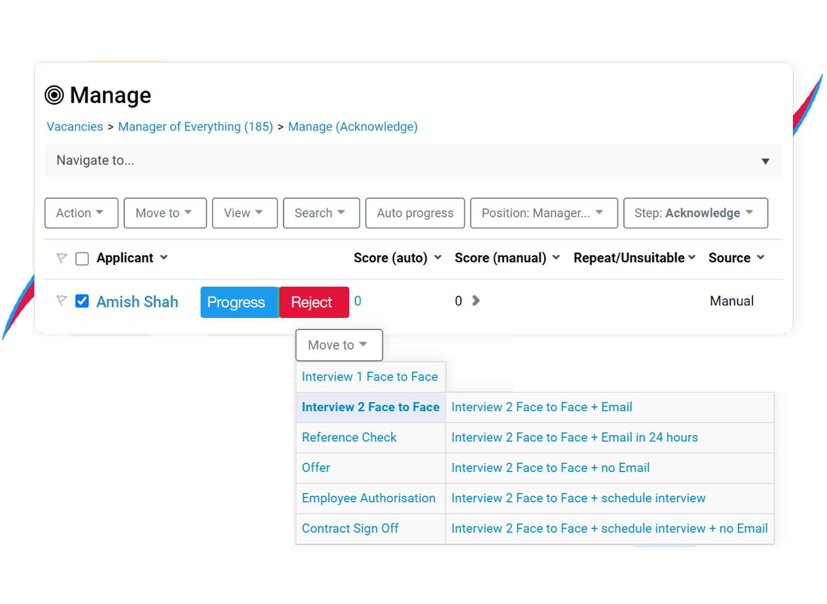
Task: Uncheck the checkbox for Amish Shah
Action: click(82, 301)
